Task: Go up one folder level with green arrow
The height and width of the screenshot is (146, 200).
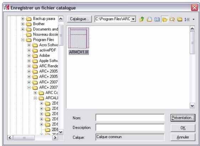Action: tap(142, 19)
